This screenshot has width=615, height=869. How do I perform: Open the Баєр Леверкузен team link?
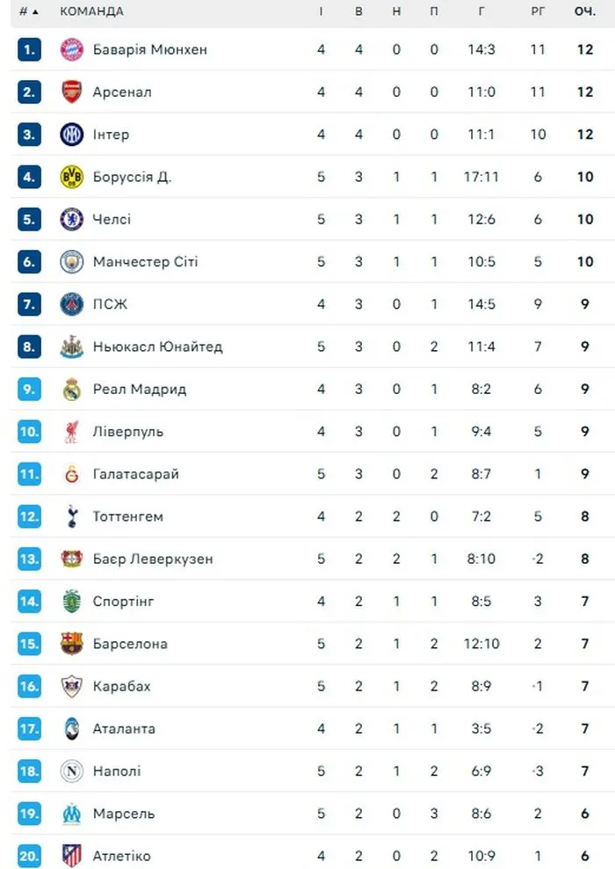pos(153,559)
